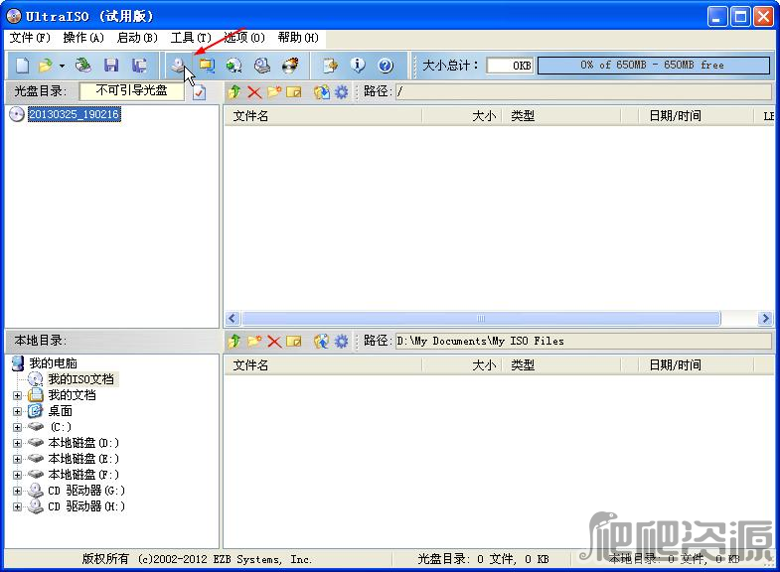Expand the 本地磁盘 (F:) node
780x572 pixels.
[18, 475]
